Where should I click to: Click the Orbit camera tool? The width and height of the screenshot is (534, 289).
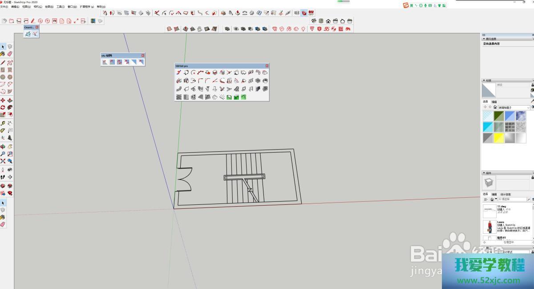pyautogui.click(x=3, y=146)
